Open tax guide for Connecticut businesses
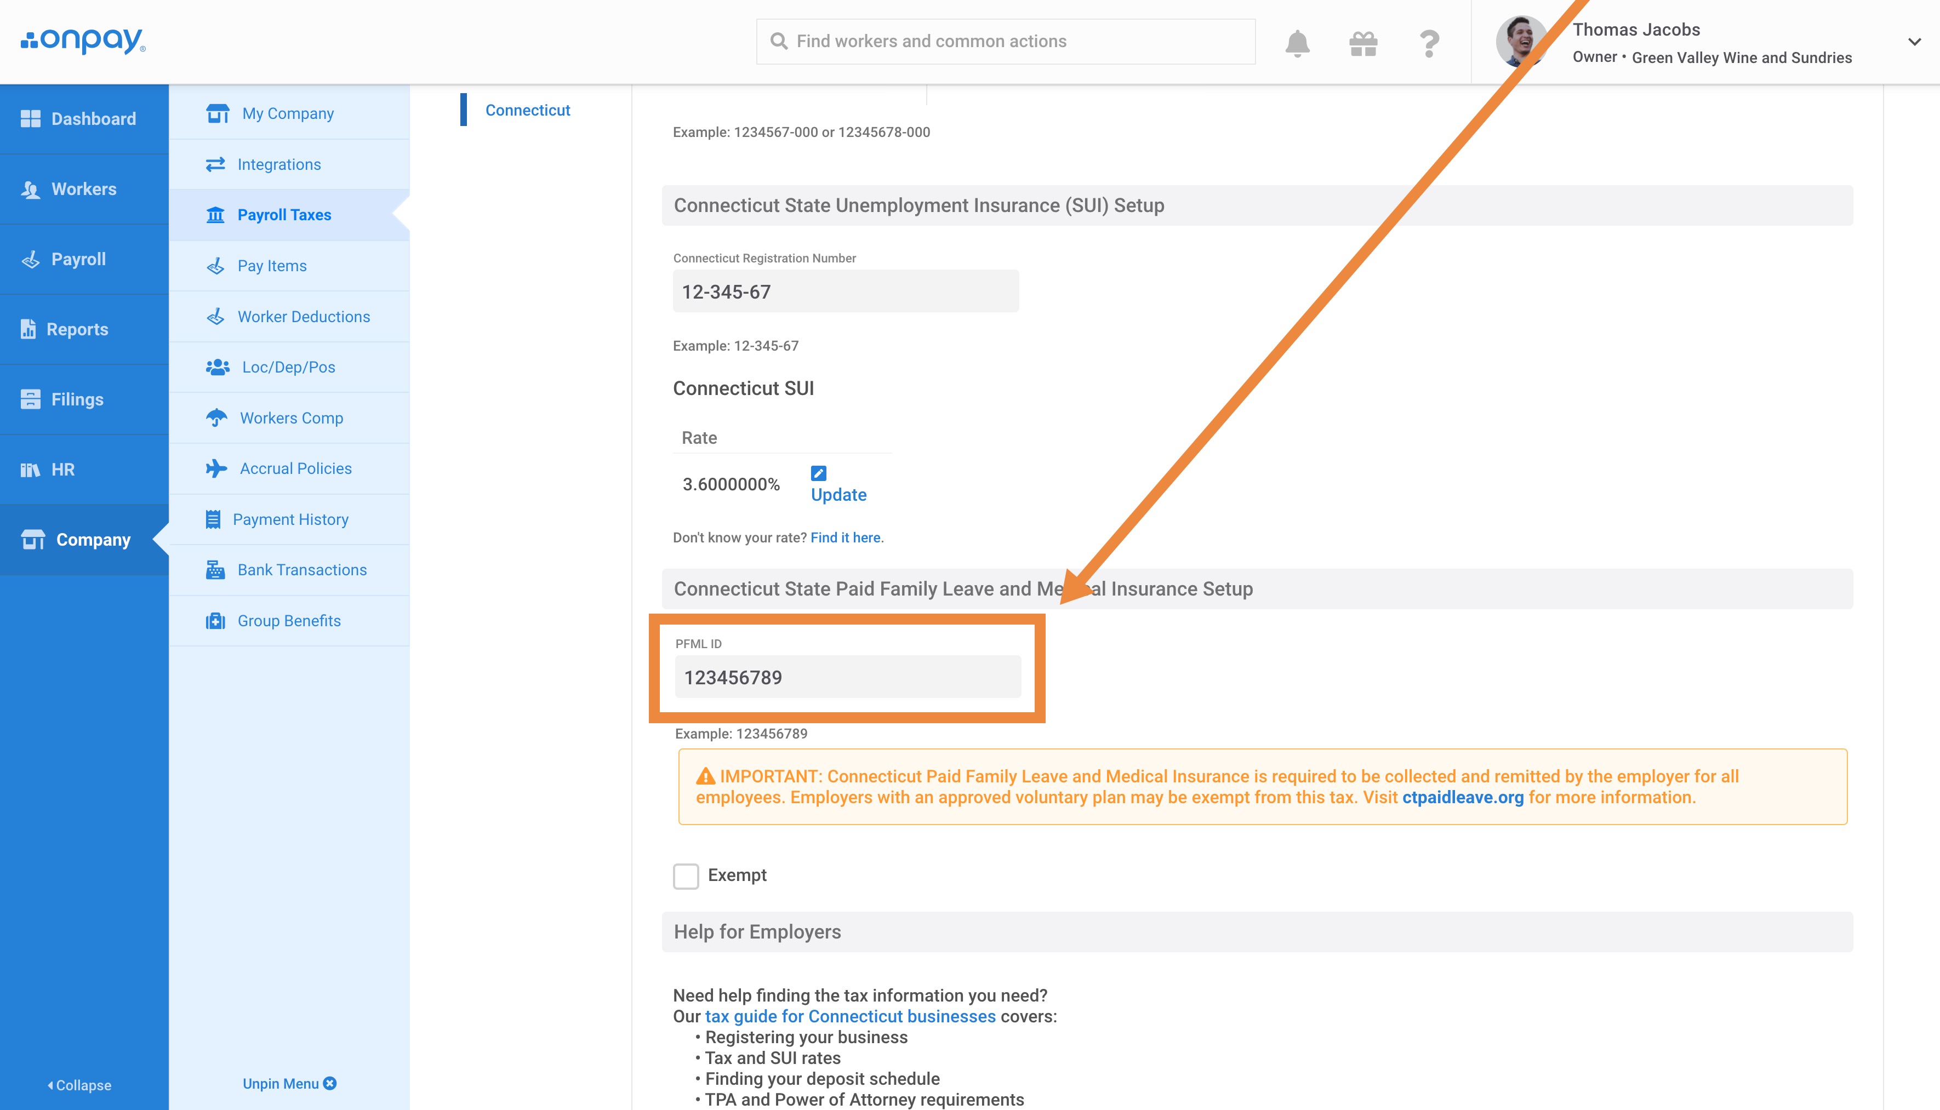Screen dimensions: 1940x1110 click(x=851, y=1016)
